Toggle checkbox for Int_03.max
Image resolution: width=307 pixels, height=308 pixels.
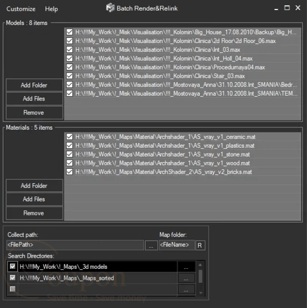click(x=69, y=50)
